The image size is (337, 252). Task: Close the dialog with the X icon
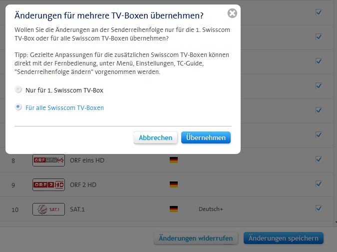pos(232,13)
